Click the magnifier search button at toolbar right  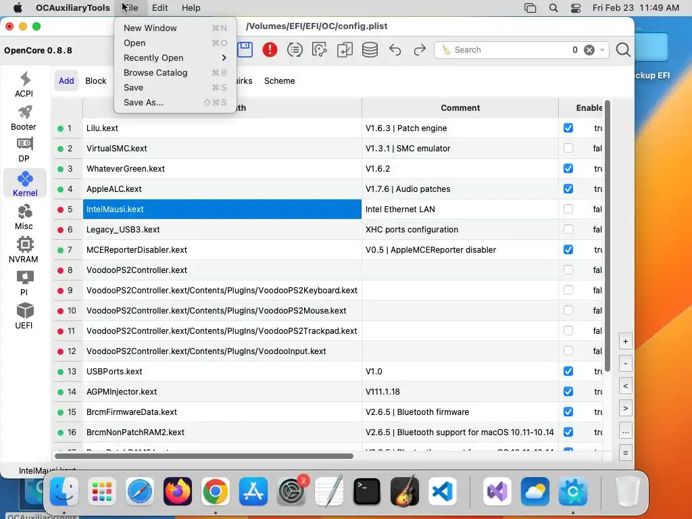622,49
